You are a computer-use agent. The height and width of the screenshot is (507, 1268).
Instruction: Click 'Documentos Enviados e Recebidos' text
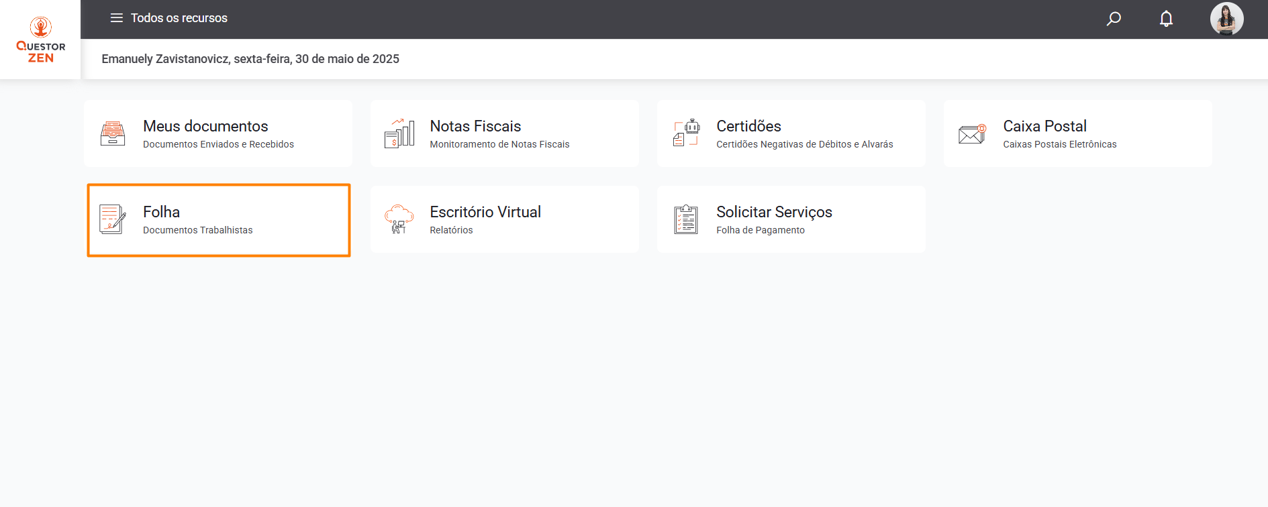click(218, 144)
